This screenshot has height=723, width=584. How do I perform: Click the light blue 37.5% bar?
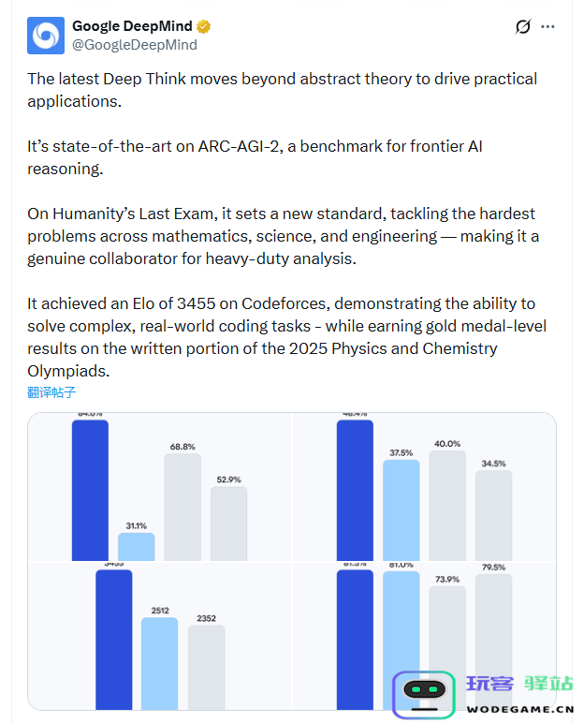pos(401,509)
